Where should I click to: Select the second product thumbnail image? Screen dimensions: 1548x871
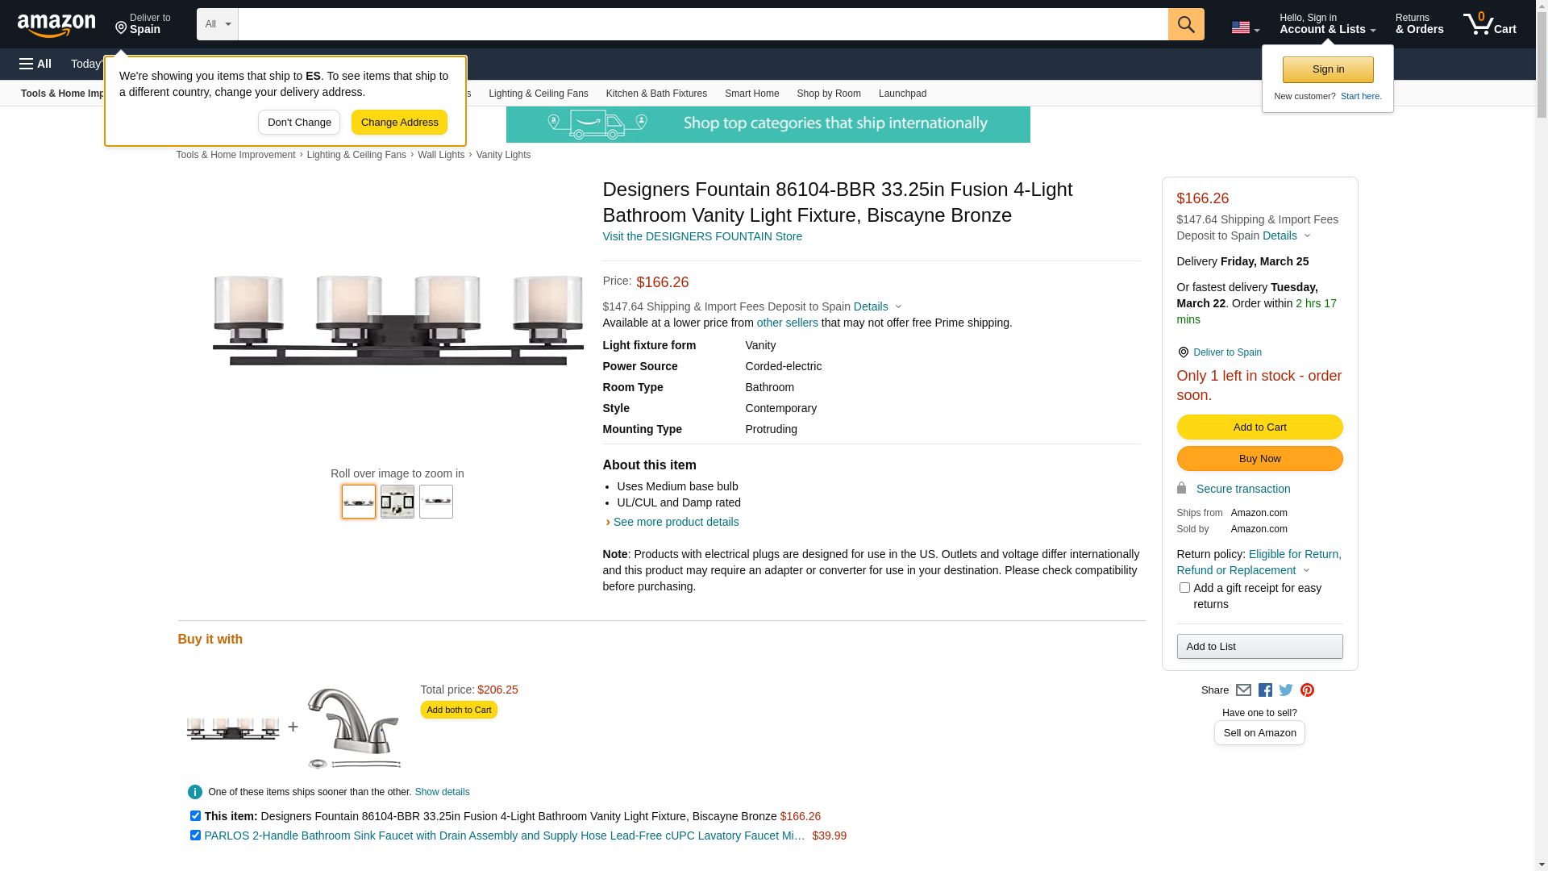coord(397,502)
